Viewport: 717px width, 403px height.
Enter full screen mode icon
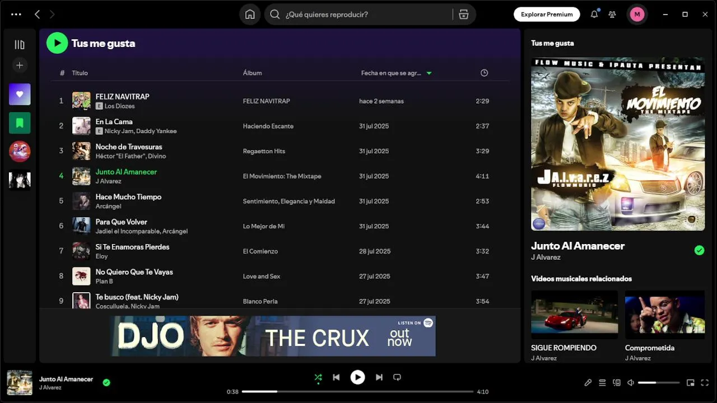[x=705, y=383]
